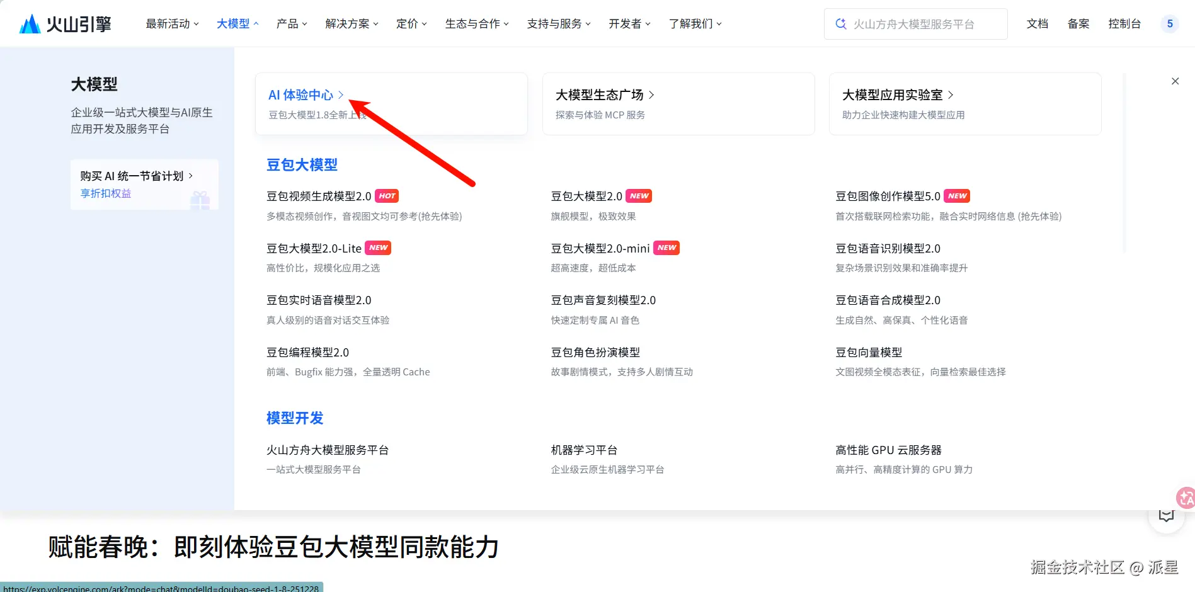Click description 旗舰模型，极致效果
Viewport: 1195px width, 592px height.
pyautogui.click(x=593, y=217)
